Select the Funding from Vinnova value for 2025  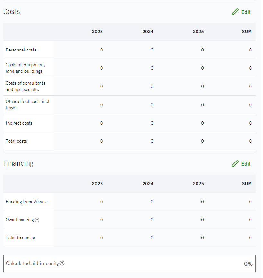click(202, 202)
